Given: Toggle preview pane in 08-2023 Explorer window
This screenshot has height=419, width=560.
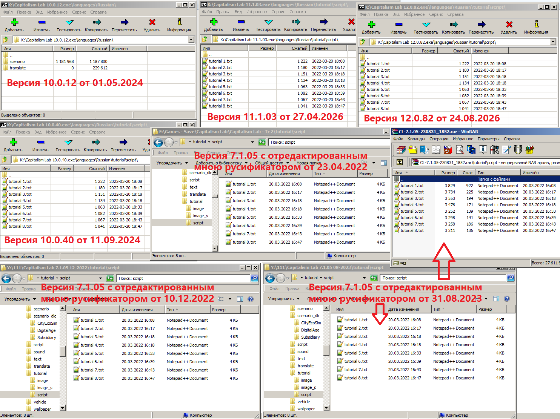Looking at the screenshot, I should point(496,299).
